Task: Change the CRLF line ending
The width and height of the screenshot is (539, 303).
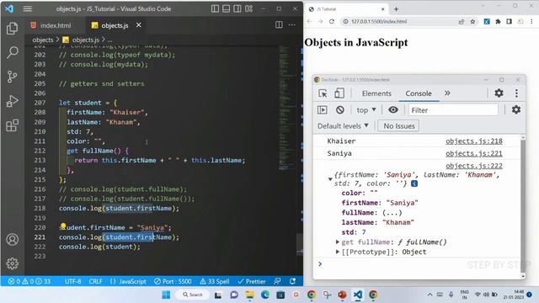Action: [95, 281]
